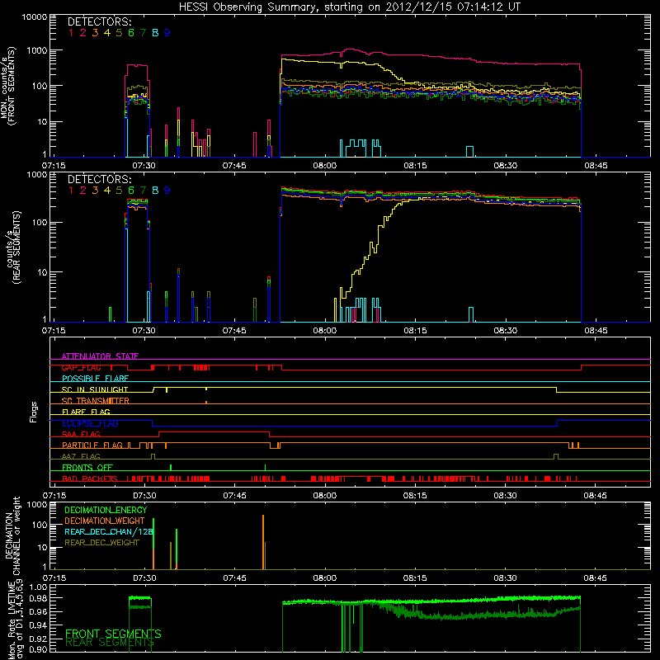Select orange detector 3 in front segments legend
The width and height of the screenshot is (660, 660).
(x=95, y=33)
